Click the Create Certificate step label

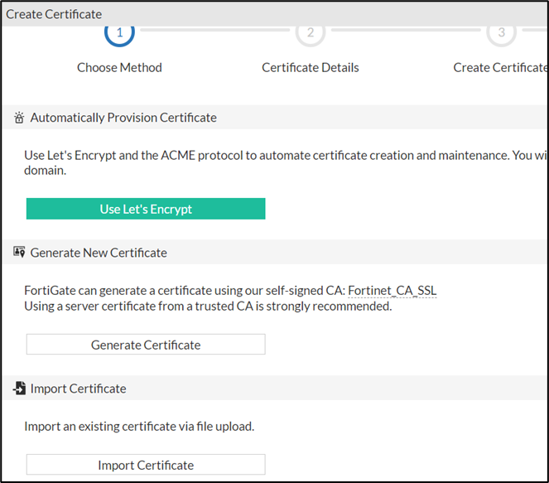[499, 68]
